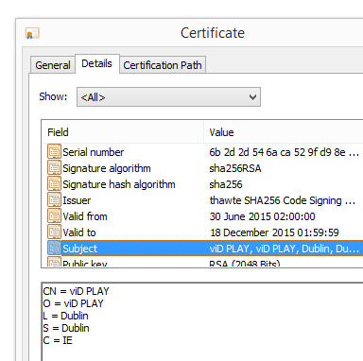The image size is (363, 361).
Task: Click the Issuer field icon
Action: (54, 200)
